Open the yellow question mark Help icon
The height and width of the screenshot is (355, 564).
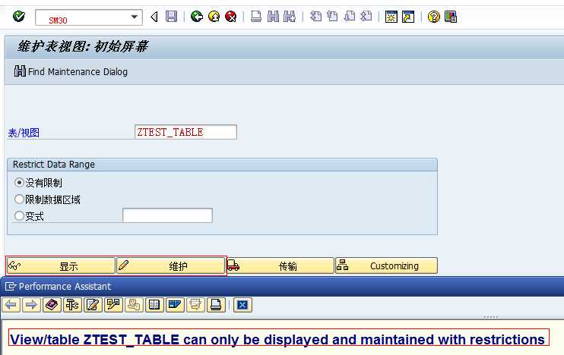click(433, 17)
